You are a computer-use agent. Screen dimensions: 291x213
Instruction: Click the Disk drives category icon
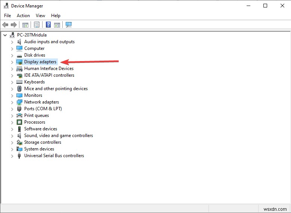[19, 55]
